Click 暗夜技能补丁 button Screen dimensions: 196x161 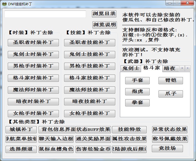[90, 102]
